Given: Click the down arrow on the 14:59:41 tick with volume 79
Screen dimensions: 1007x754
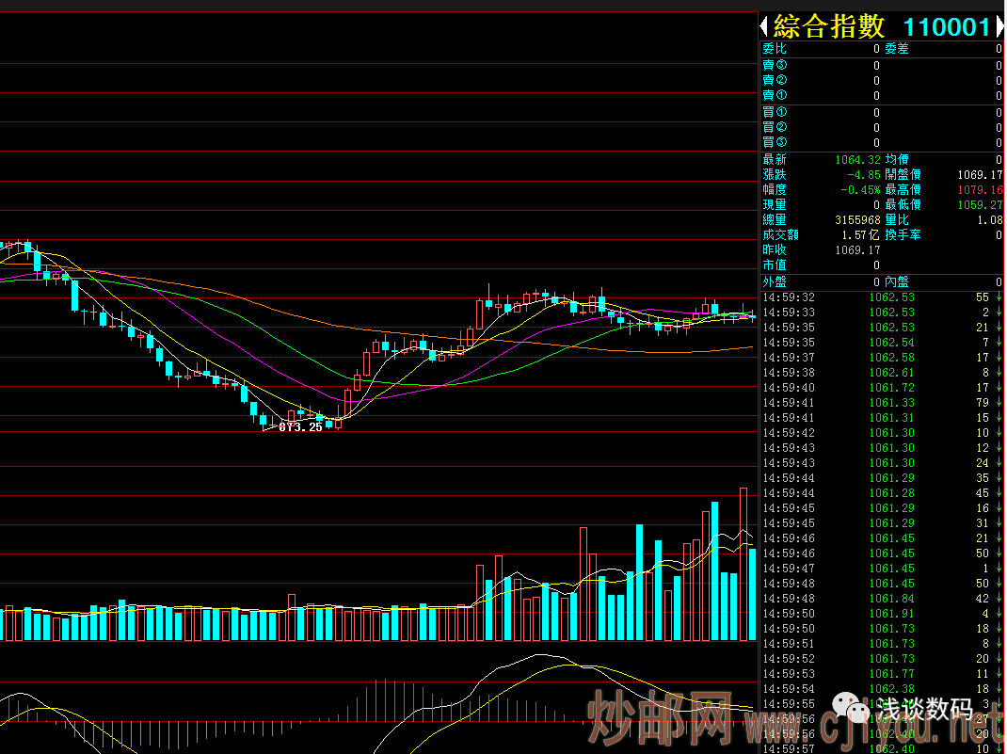Looking at the screenshot, I should click(998, 403).
